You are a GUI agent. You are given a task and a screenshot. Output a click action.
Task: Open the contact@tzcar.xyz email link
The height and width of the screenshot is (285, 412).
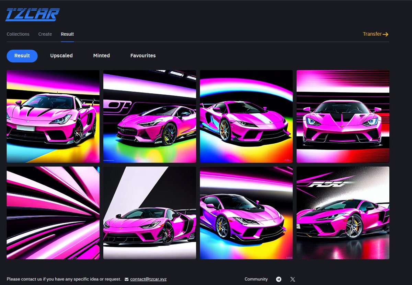click(148, 279)
